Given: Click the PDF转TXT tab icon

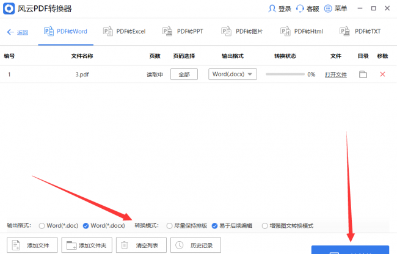Looking at the screenshot, I should (344, 31).
